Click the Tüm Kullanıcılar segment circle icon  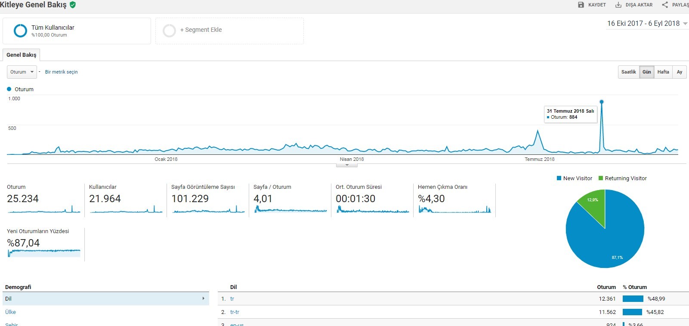(x=20, y=31)
